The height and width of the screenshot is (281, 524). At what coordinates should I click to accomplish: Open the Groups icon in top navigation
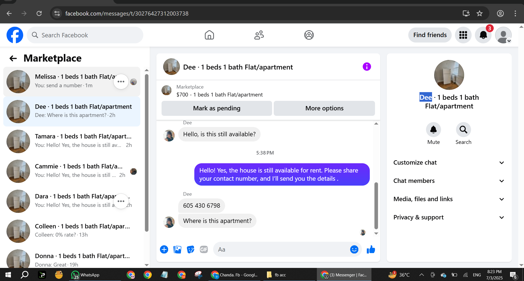(x=309, y=35)
